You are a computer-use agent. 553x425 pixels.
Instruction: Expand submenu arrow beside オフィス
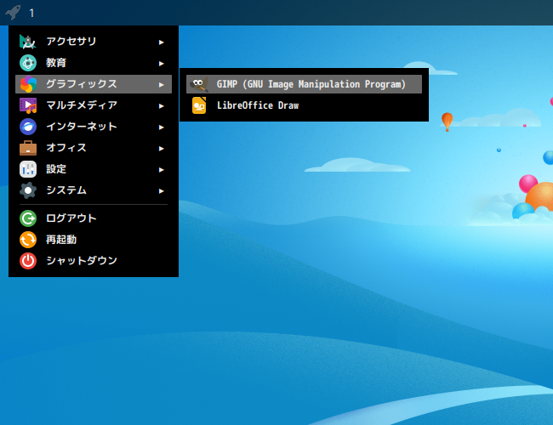161,149
